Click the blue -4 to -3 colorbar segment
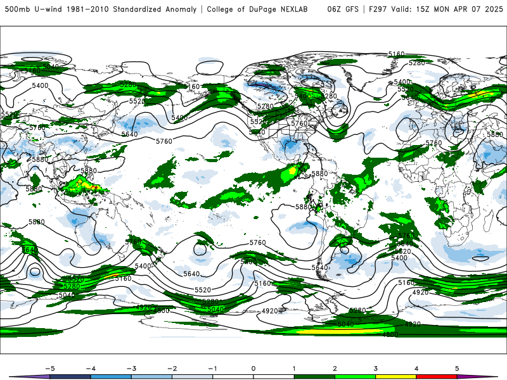 click(x=111, y=377)
